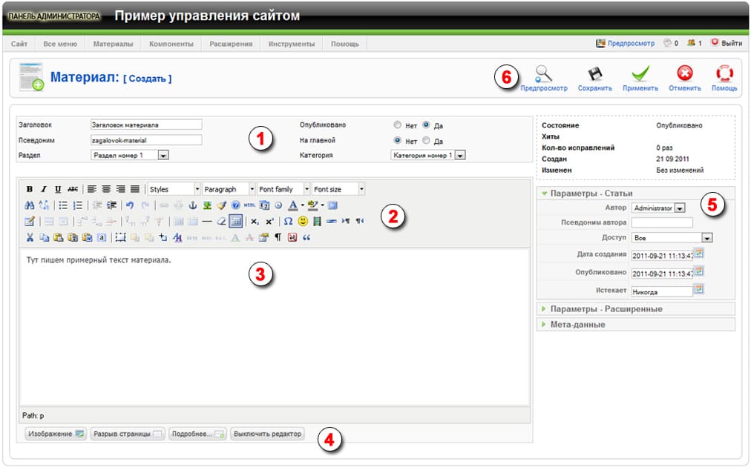Open the Материалы menu
The height and width of the screenshot is (470, 751).
coord(113,44)
